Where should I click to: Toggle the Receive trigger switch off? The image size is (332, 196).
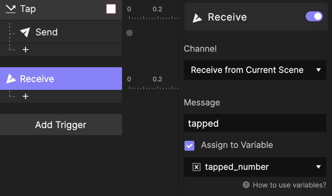pyautogui.click(x=314, y=17)
